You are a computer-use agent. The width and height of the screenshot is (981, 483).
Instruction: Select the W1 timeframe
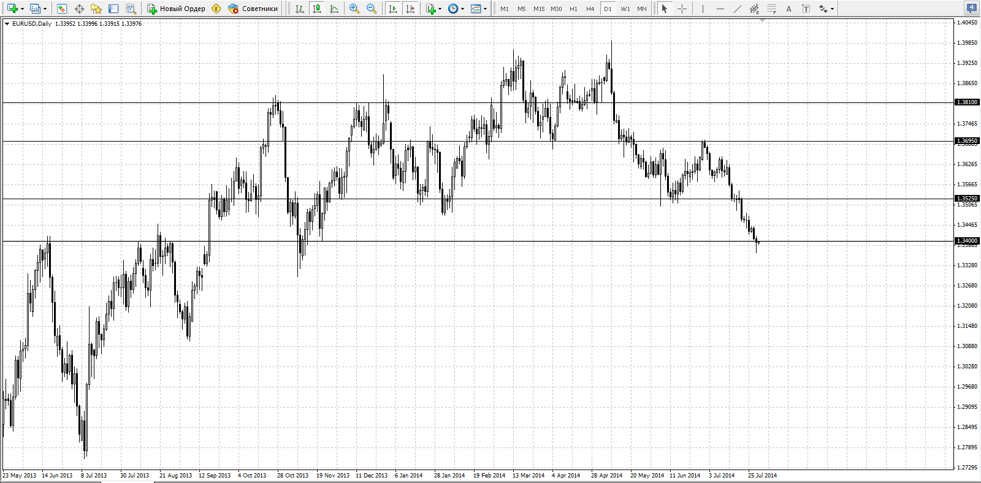pyautogui.click(x=625, y=9)
